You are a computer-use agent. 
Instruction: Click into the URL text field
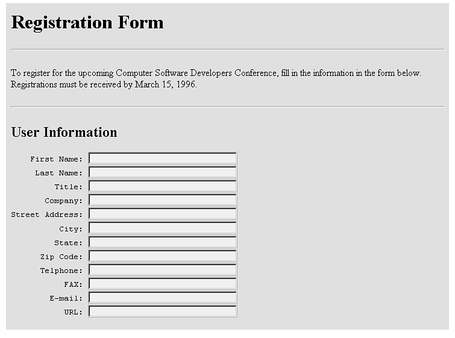163,311
